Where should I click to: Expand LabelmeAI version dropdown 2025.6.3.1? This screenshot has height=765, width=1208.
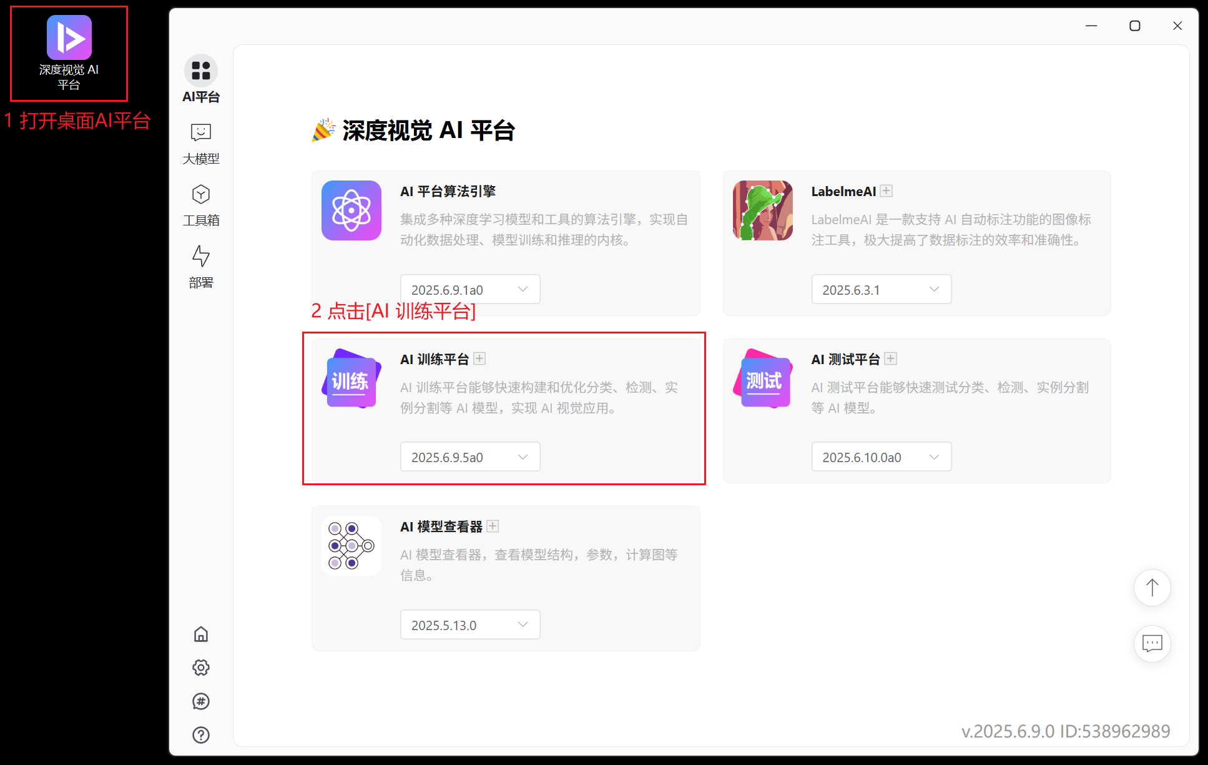point(881,290)
